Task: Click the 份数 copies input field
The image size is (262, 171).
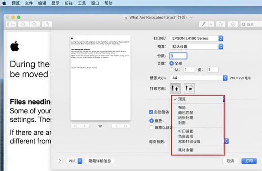Action: tap(178, 56)
